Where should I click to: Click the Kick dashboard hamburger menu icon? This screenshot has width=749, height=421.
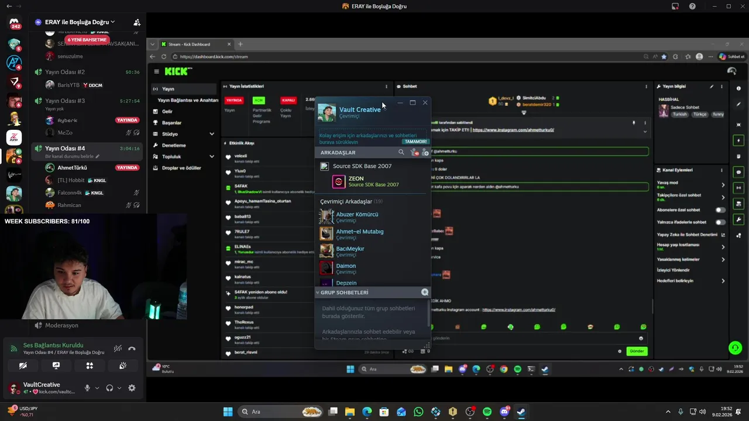tap(157, 71)
